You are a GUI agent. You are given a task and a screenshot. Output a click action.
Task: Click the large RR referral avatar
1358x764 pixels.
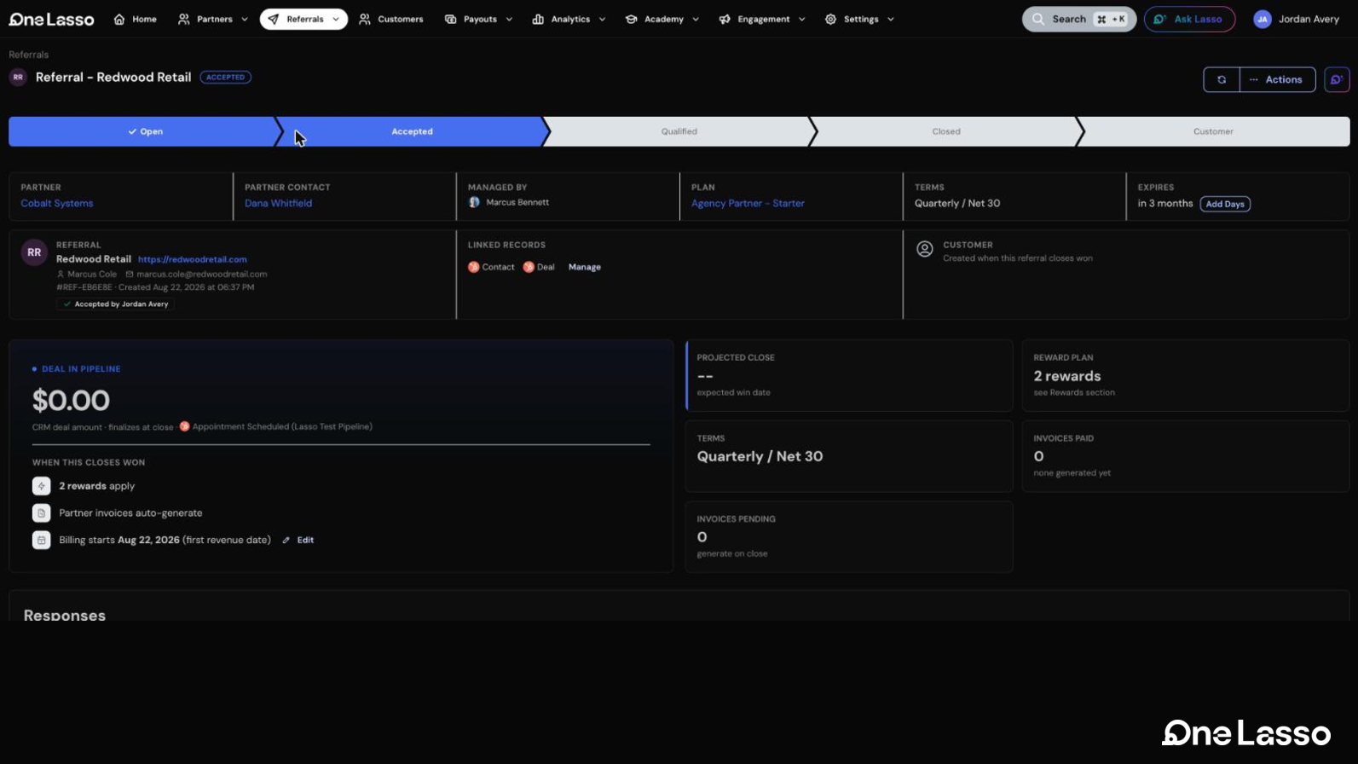tap(34, 252)
